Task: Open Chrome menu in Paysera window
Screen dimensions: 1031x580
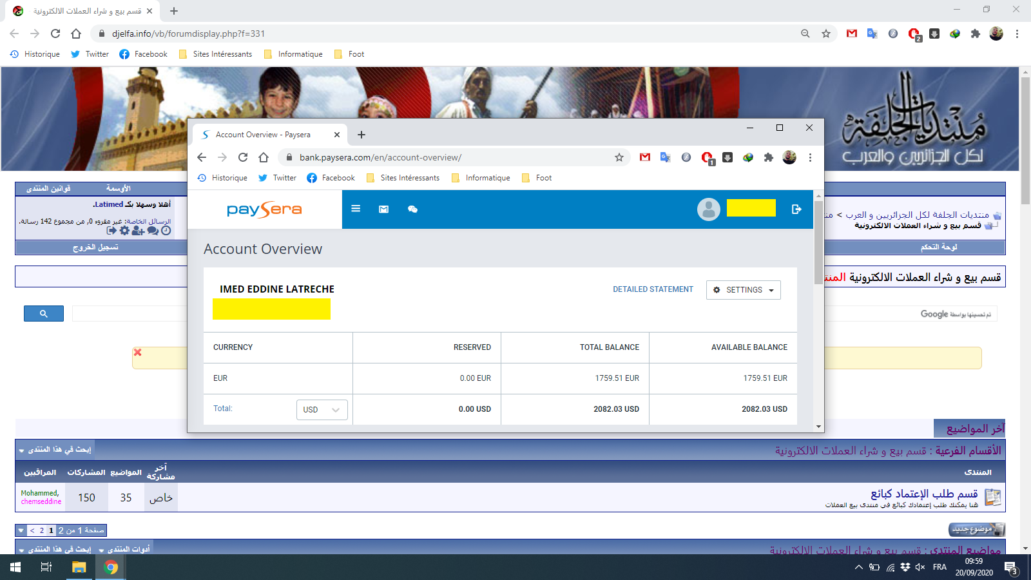Action: click(810, 157)
